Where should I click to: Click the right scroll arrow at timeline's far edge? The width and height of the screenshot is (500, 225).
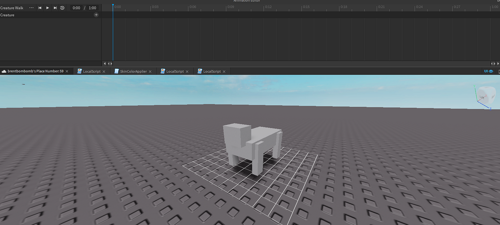point(498,63)
